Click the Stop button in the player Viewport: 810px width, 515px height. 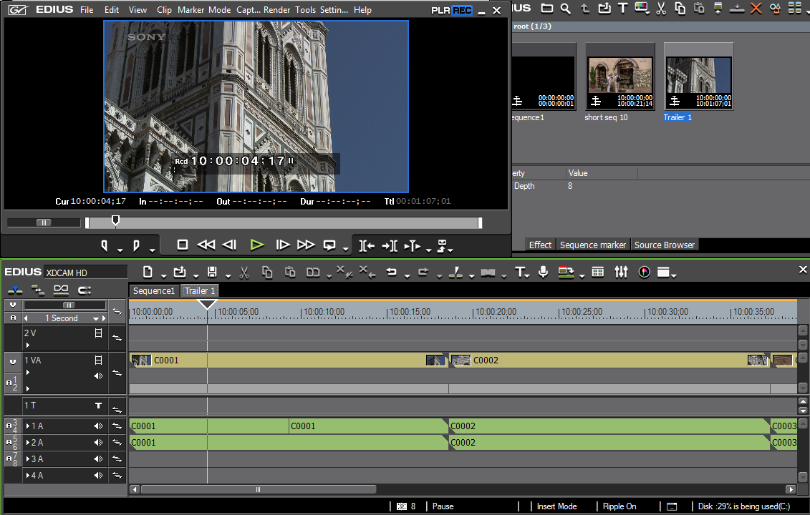(183, 245)
